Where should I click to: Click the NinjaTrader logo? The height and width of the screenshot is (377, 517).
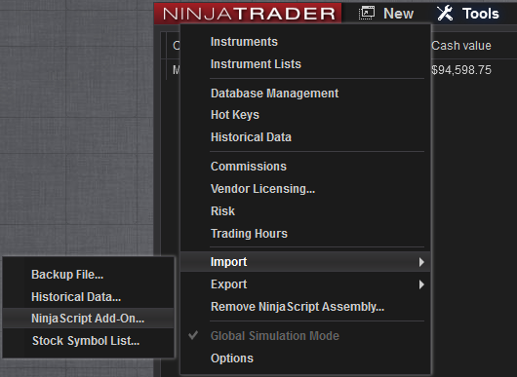(248, 14)
